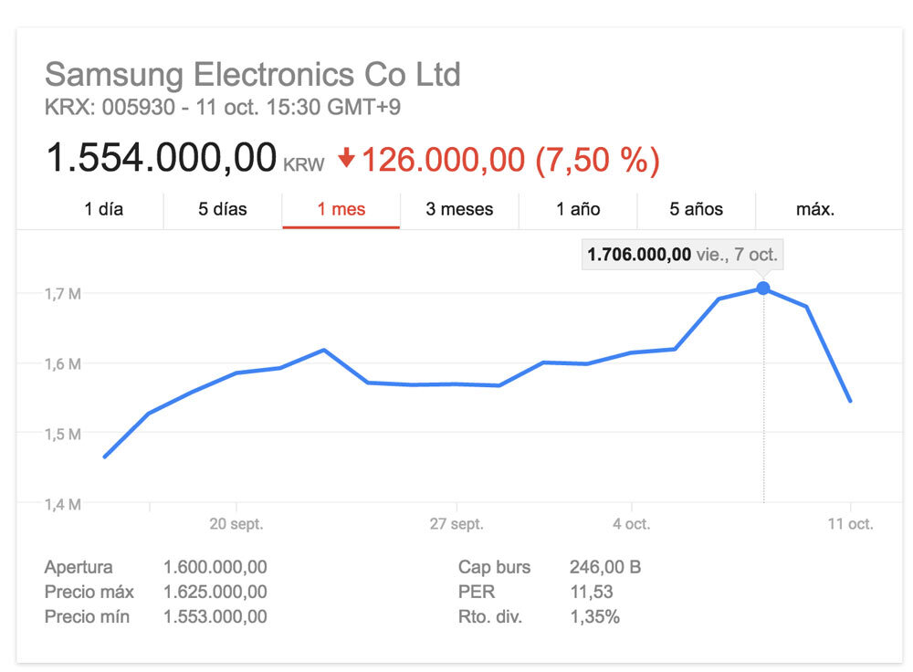This screenshot has height=672, width=913.
Task: Switch to the 5 años tab
Action: tap(696, 209)
